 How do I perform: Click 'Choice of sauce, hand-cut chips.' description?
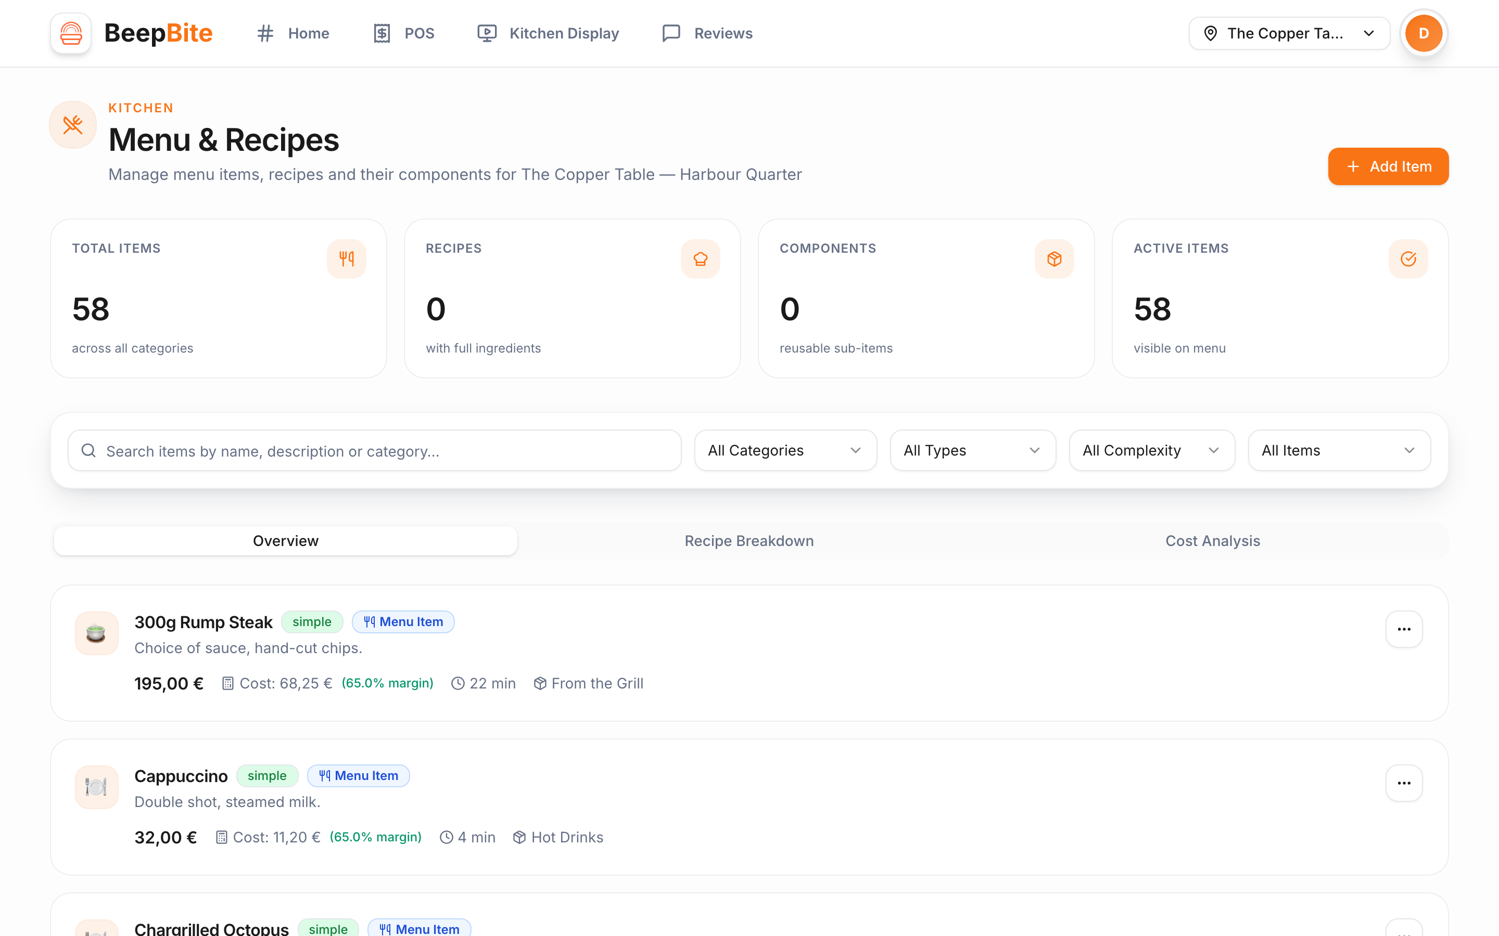[x=248, y=648]
